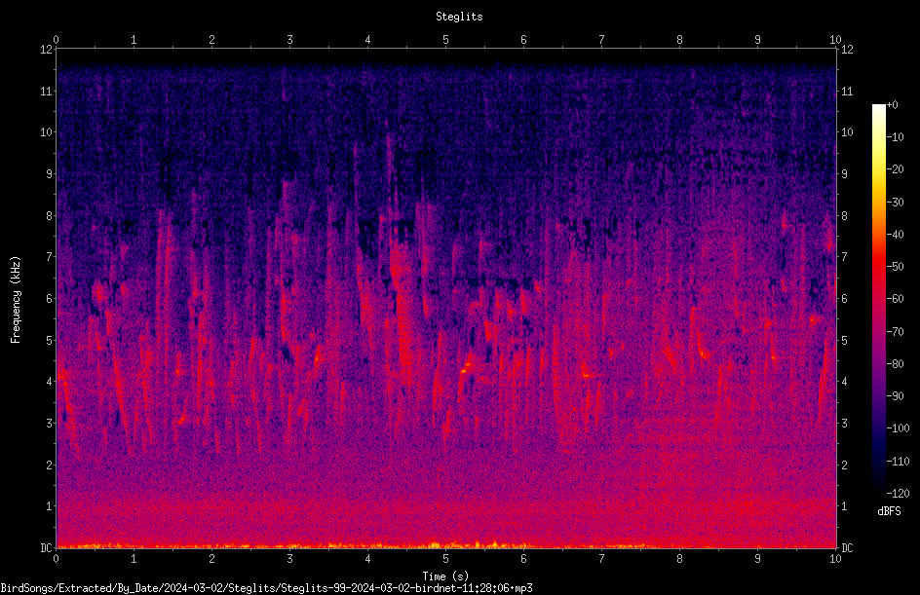
Task: Click the +0 label on dBFS scale
Action: pos(893,105)
